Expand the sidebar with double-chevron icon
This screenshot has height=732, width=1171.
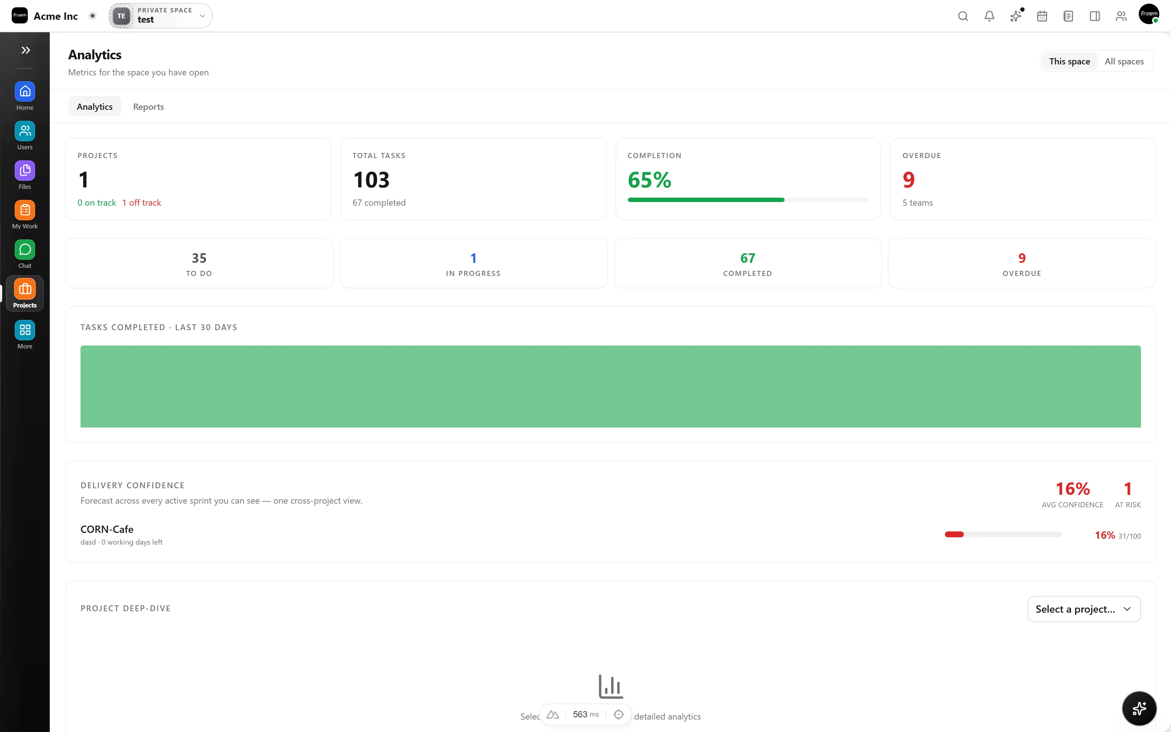26,50
